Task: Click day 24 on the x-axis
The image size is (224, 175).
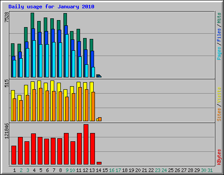Action: pos(164,170)
